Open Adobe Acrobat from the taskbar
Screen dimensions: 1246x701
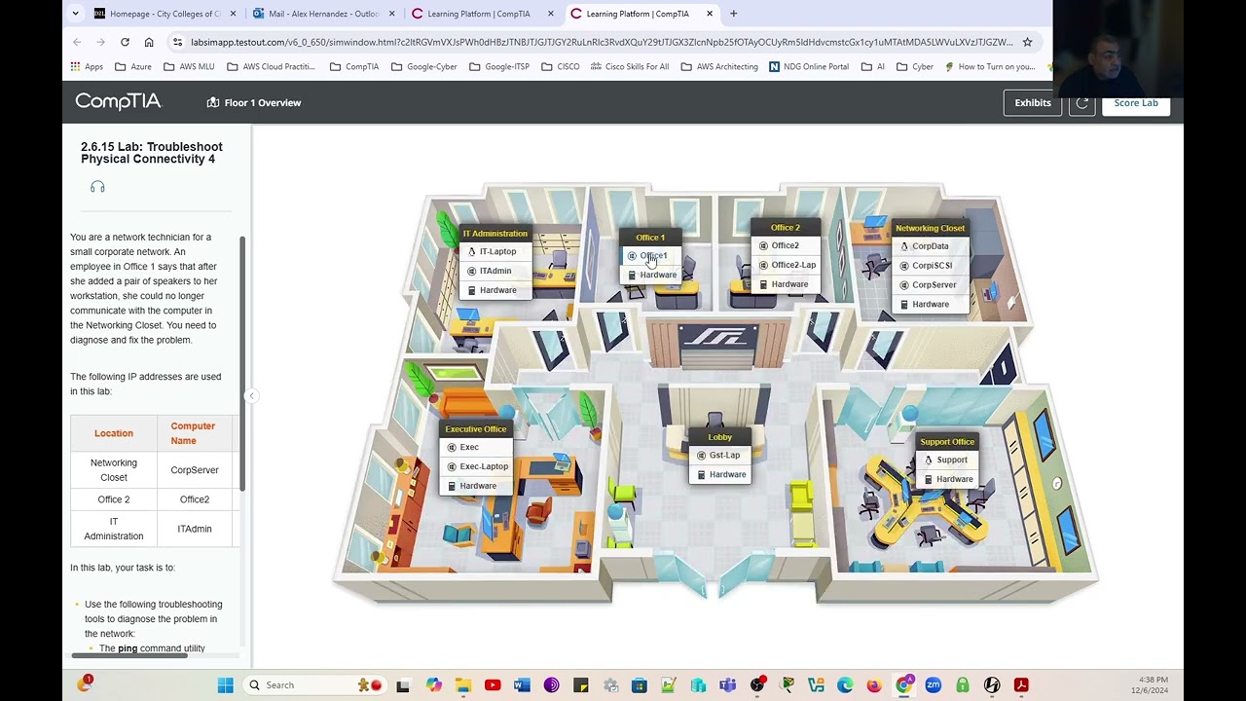point(1021,685)
